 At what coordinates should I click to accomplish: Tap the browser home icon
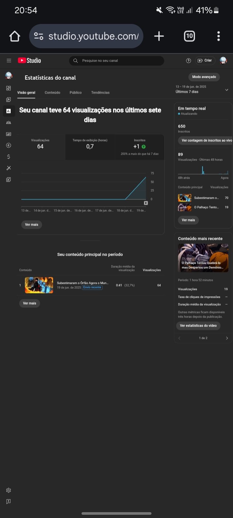pyautogui.click(x=15, y=36)
